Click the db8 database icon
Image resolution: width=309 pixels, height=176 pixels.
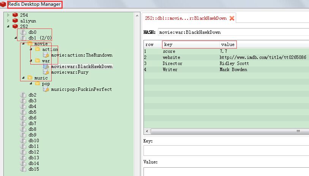(23, 129)
